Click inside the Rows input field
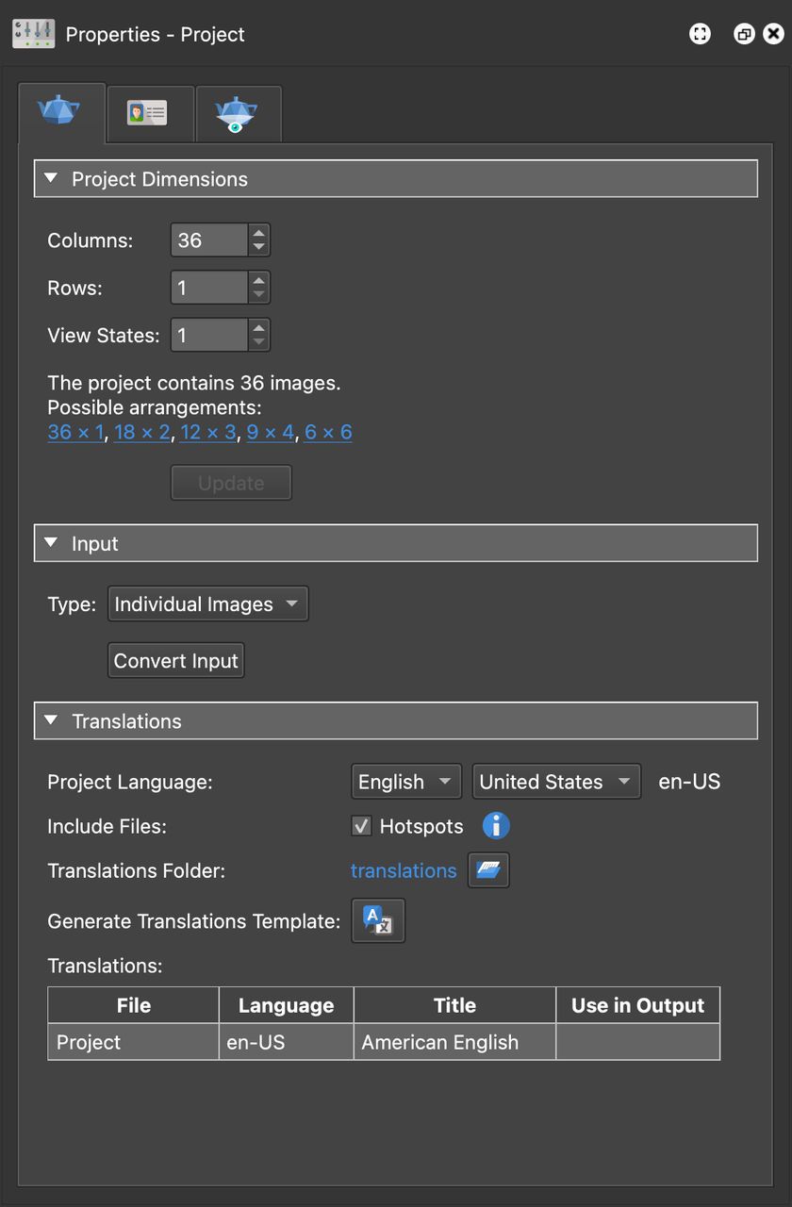 pos(207,288)
